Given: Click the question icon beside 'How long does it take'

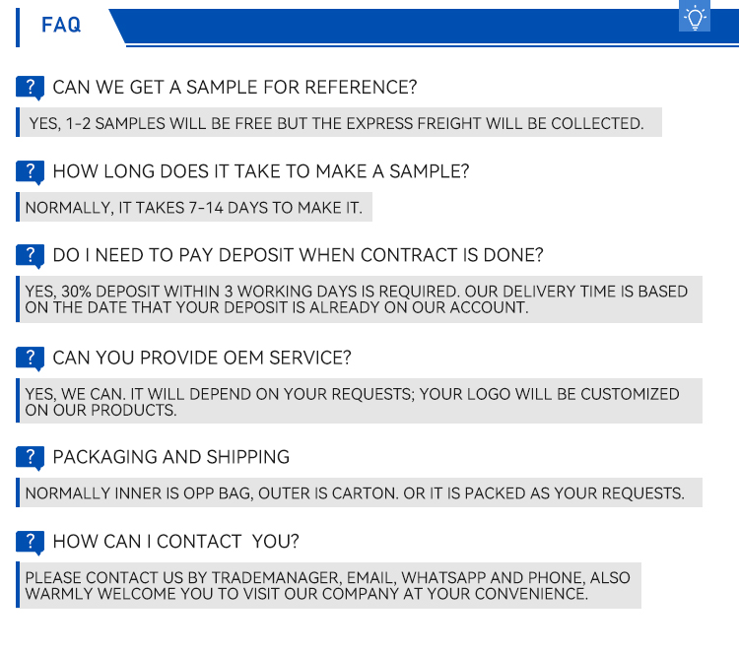Looking at the screenshot, I should point(31,172).
